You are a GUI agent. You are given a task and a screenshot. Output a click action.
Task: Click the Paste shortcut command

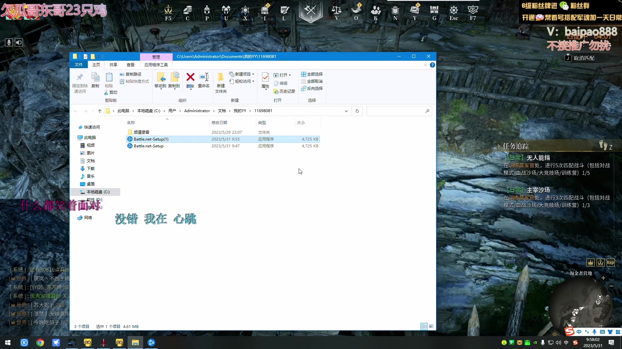click(x=134, y=81)
